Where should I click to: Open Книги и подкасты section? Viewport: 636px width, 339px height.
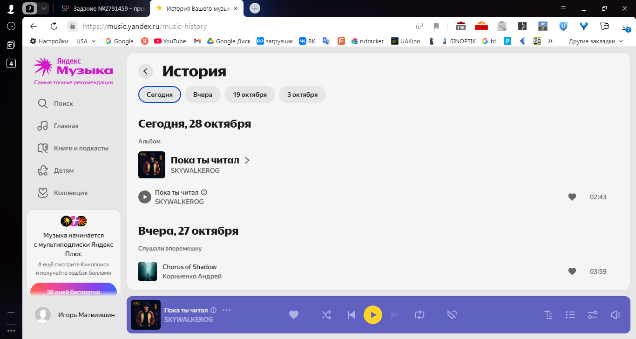[73, 148]
